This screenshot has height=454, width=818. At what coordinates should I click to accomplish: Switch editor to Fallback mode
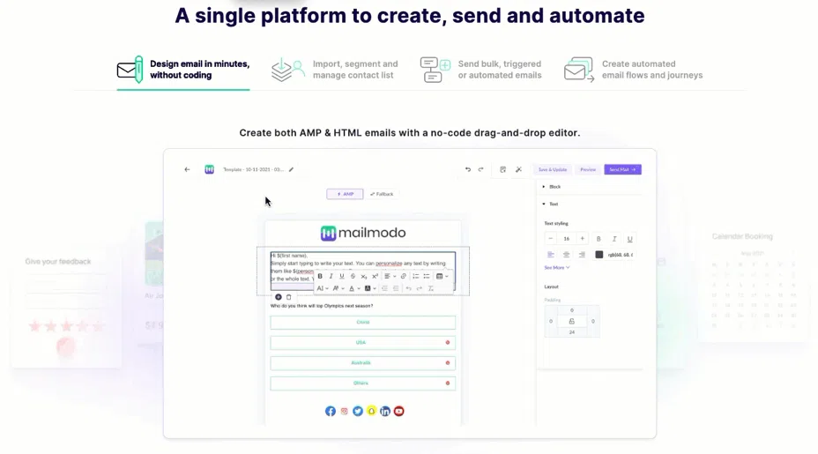382,194
